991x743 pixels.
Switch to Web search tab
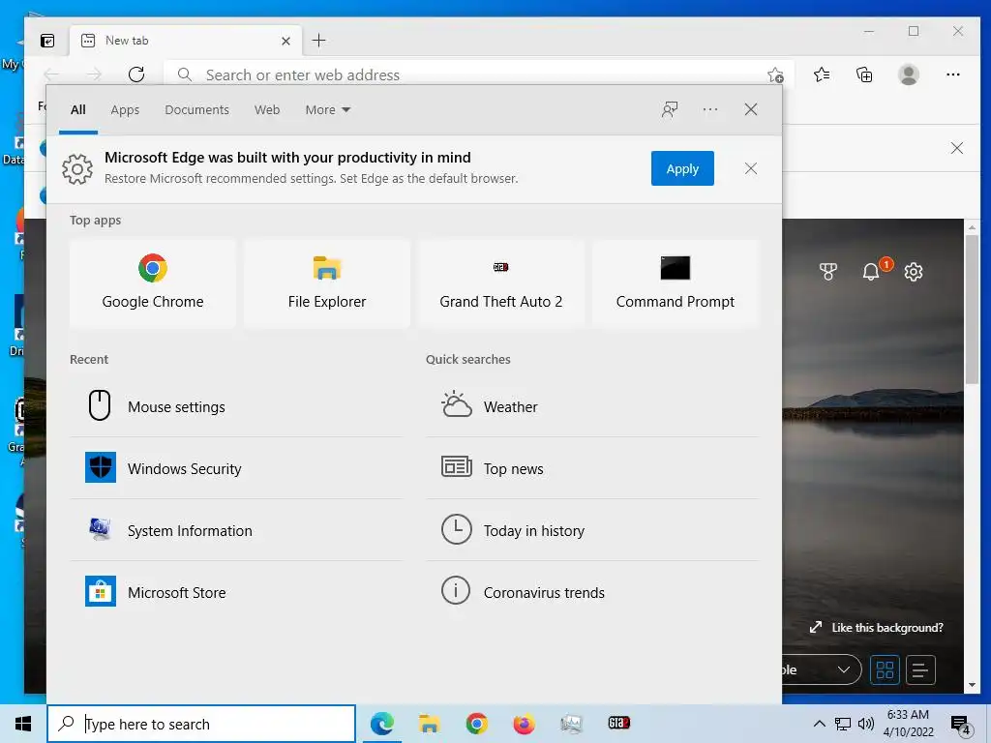(267, 110)
